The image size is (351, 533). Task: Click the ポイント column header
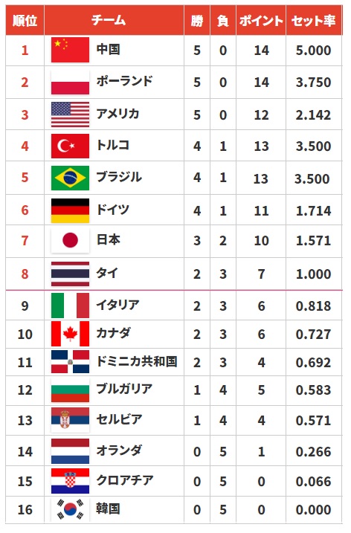click(x=261, y=20)
